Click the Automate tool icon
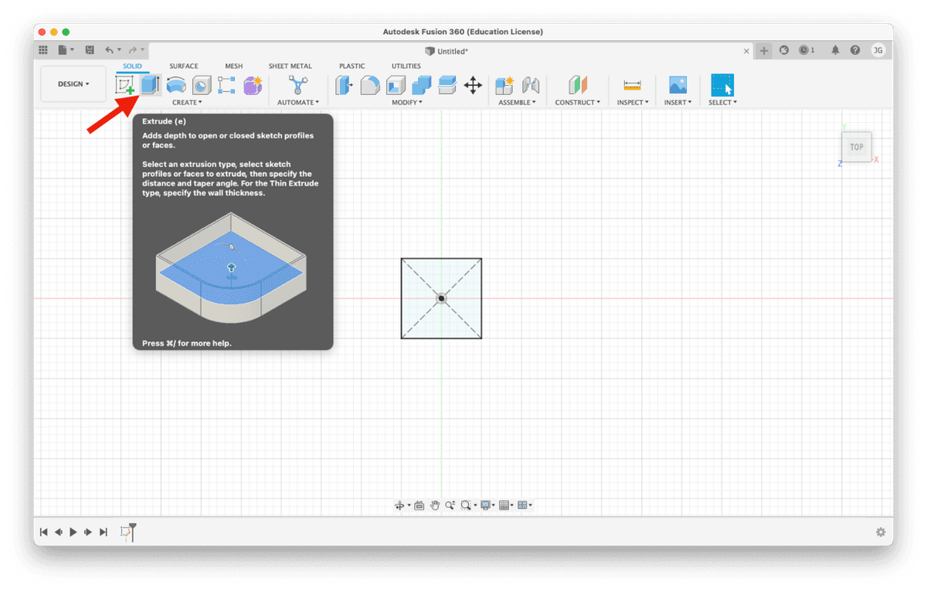927x591 pixels. (297, 85)
